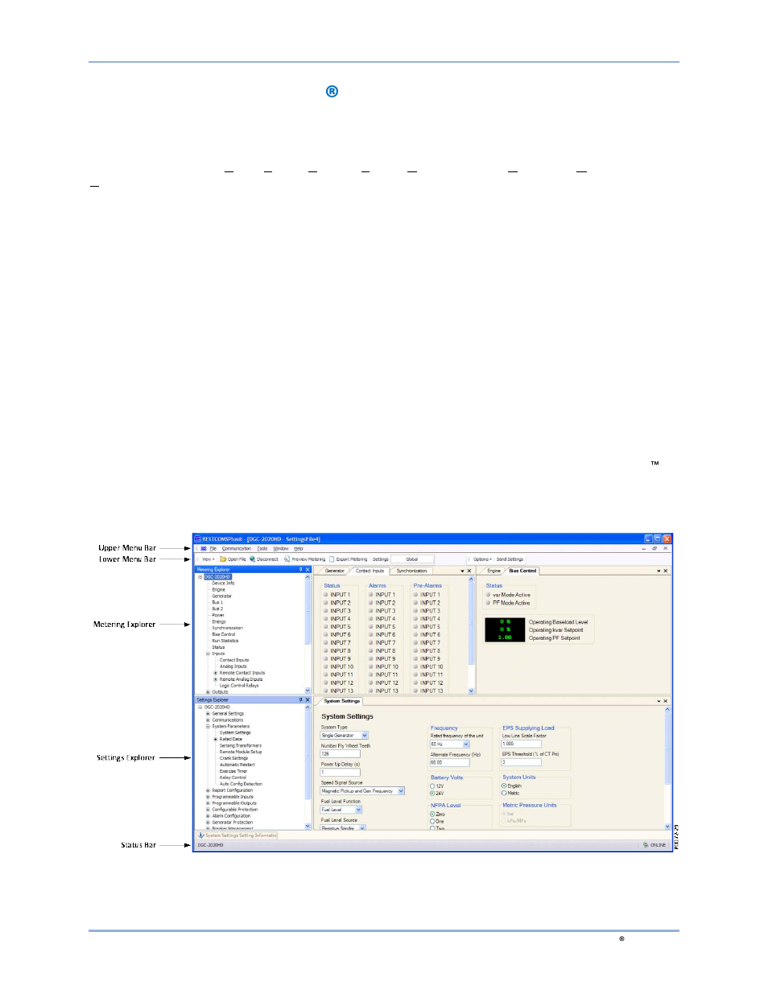Image resolution: width=768 pixels, height=994 pixels.
Task: Click var Mode Active indicator LED
Action: tap(488, 595)
